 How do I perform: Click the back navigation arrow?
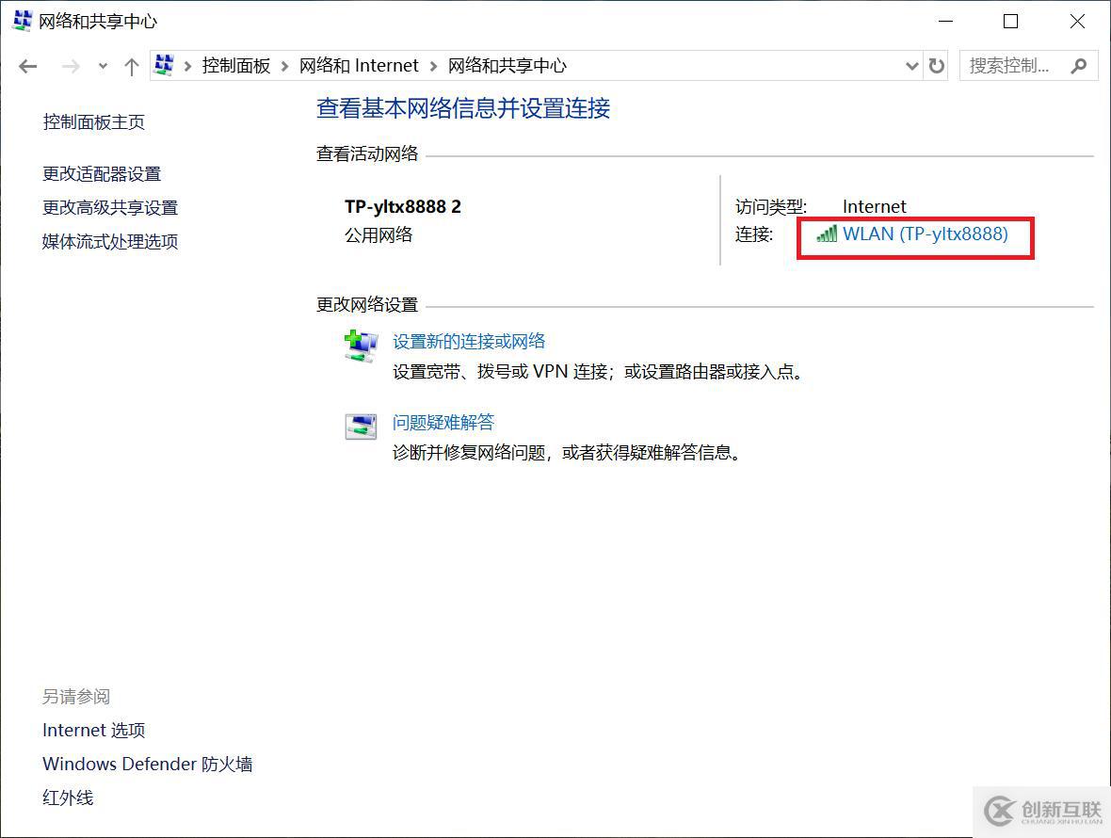pyautogui.click(x=28, y=66)
